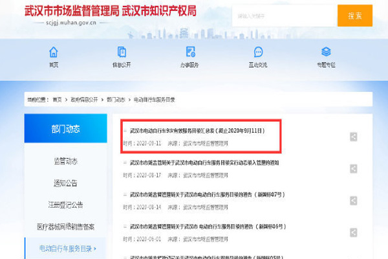Click the 专题专栏 nav label

pos(326,65)
